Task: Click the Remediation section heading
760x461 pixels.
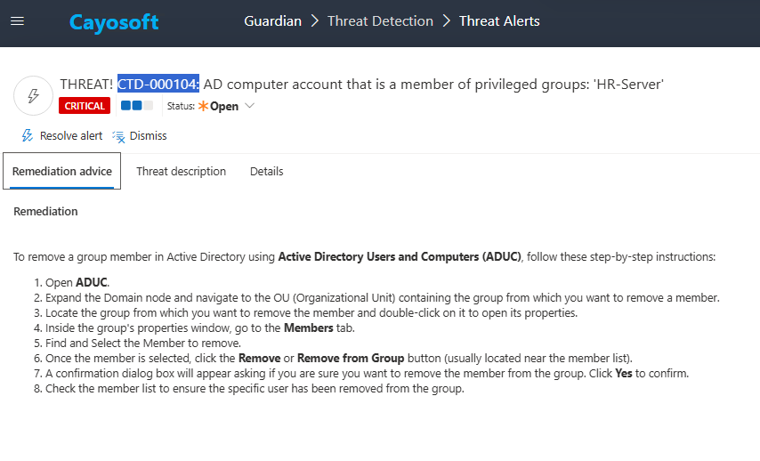Action: point(45,212)
